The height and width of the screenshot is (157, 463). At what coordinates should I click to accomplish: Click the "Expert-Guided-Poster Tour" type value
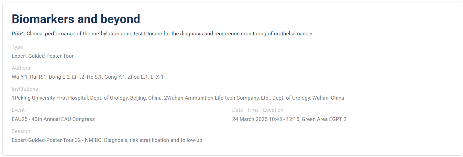click(x=43, y=56)
